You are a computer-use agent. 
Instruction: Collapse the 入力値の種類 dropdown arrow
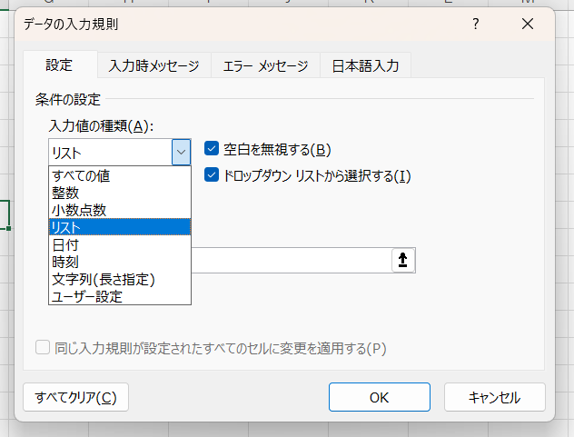182,152
